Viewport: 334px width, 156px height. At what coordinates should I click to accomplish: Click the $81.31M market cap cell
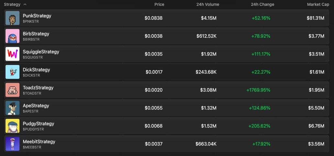(x=316, y=18)
